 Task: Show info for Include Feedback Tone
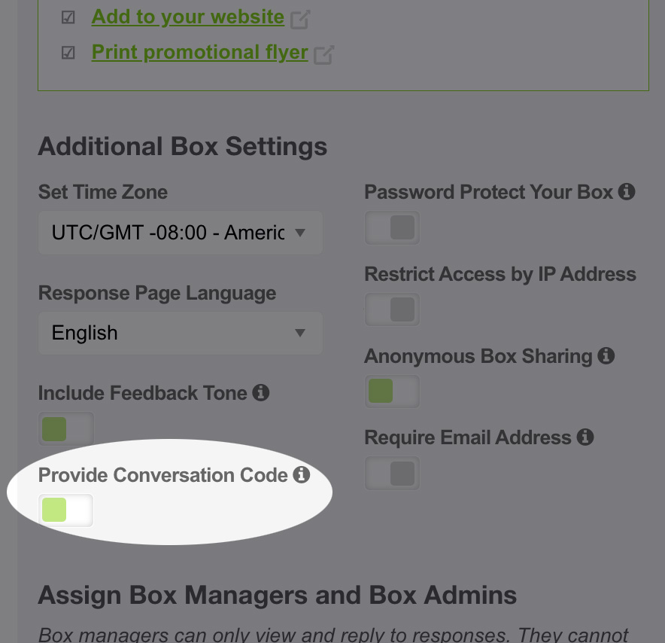[260, 392]
